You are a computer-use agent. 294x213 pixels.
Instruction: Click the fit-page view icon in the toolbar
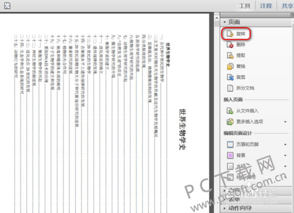(7, 5)
